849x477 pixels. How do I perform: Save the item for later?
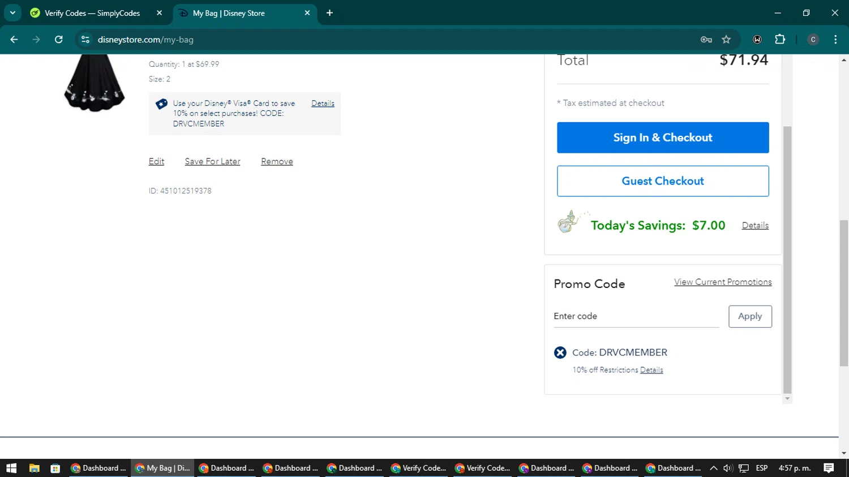pos(212,161)
